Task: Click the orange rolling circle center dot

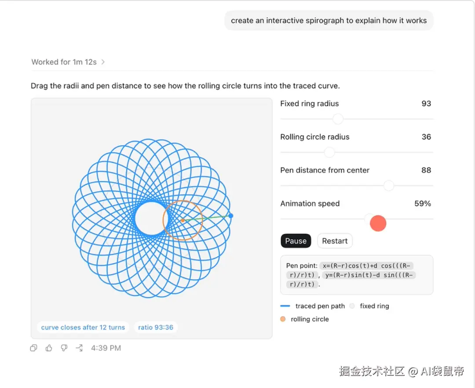Action: [x=183, y=220]
